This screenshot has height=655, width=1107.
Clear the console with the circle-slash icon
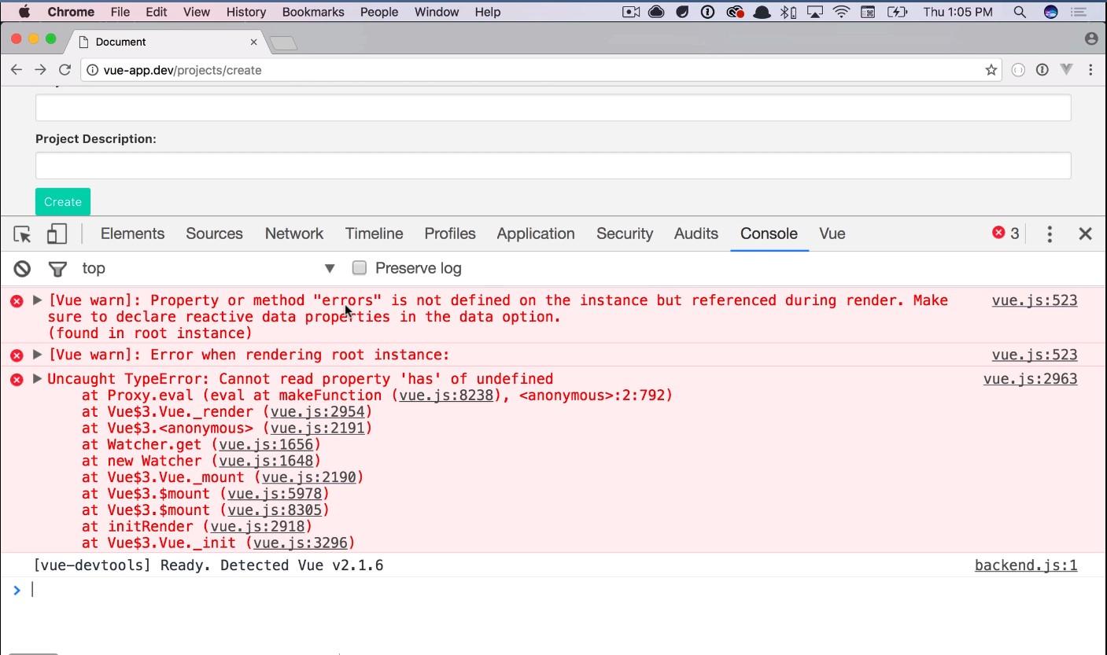click(22, 269)
